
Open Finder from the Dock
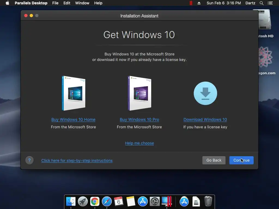tap(71, 201)
